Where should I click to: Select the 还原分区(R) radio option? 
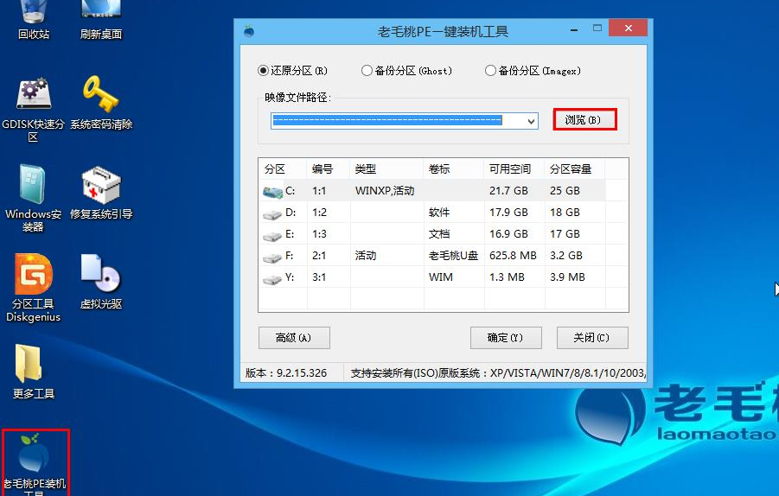(292, 71)
